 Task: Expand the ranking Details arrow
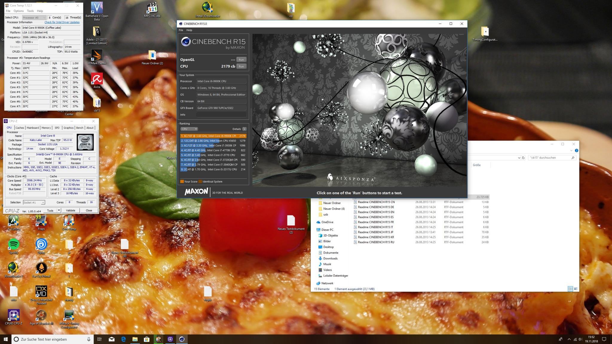[x=244, y=129]
